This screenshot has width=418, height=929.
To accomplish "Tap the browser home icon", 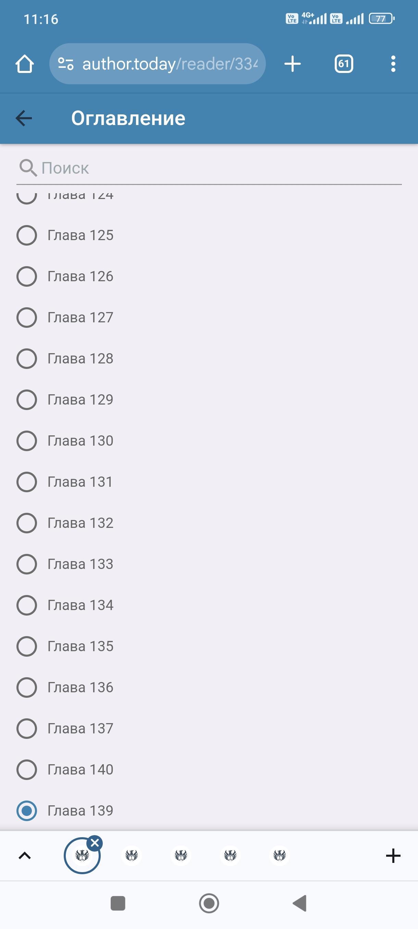I will click(x=25, y=64).
